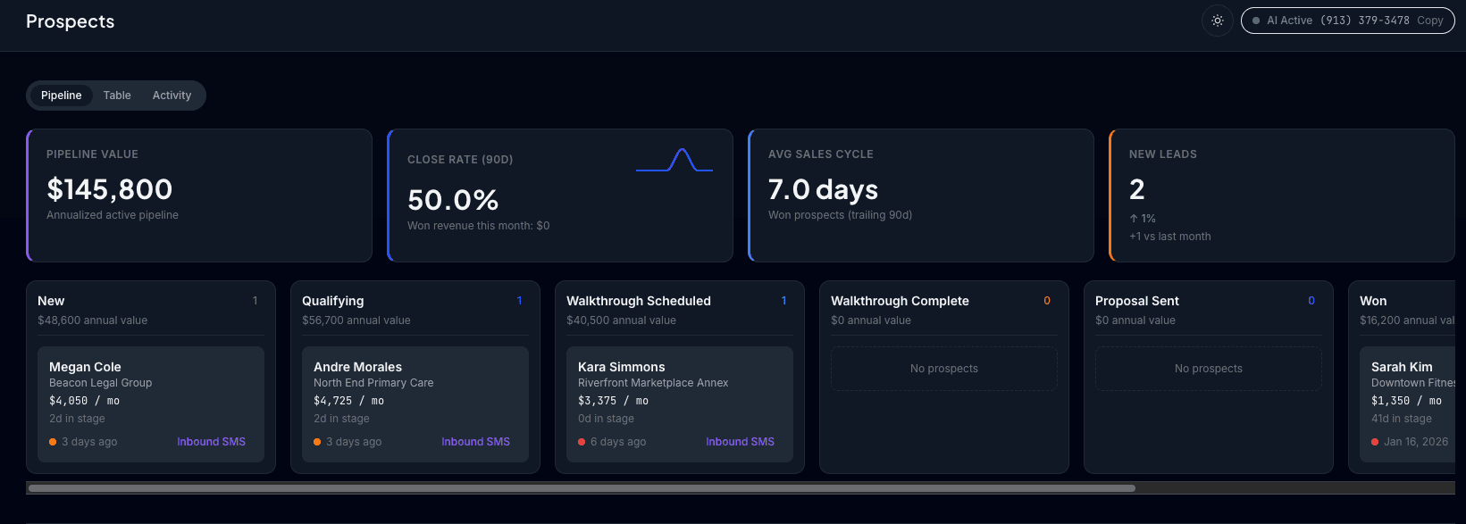Switch to the Pipeline view tab
This screenshot has width=1466, height=524.
[x=62, y=96]
